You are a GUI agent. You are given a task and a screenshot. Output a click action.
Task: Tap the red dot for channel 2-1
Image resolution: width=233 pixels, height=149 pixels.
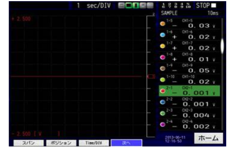[163, 91]
